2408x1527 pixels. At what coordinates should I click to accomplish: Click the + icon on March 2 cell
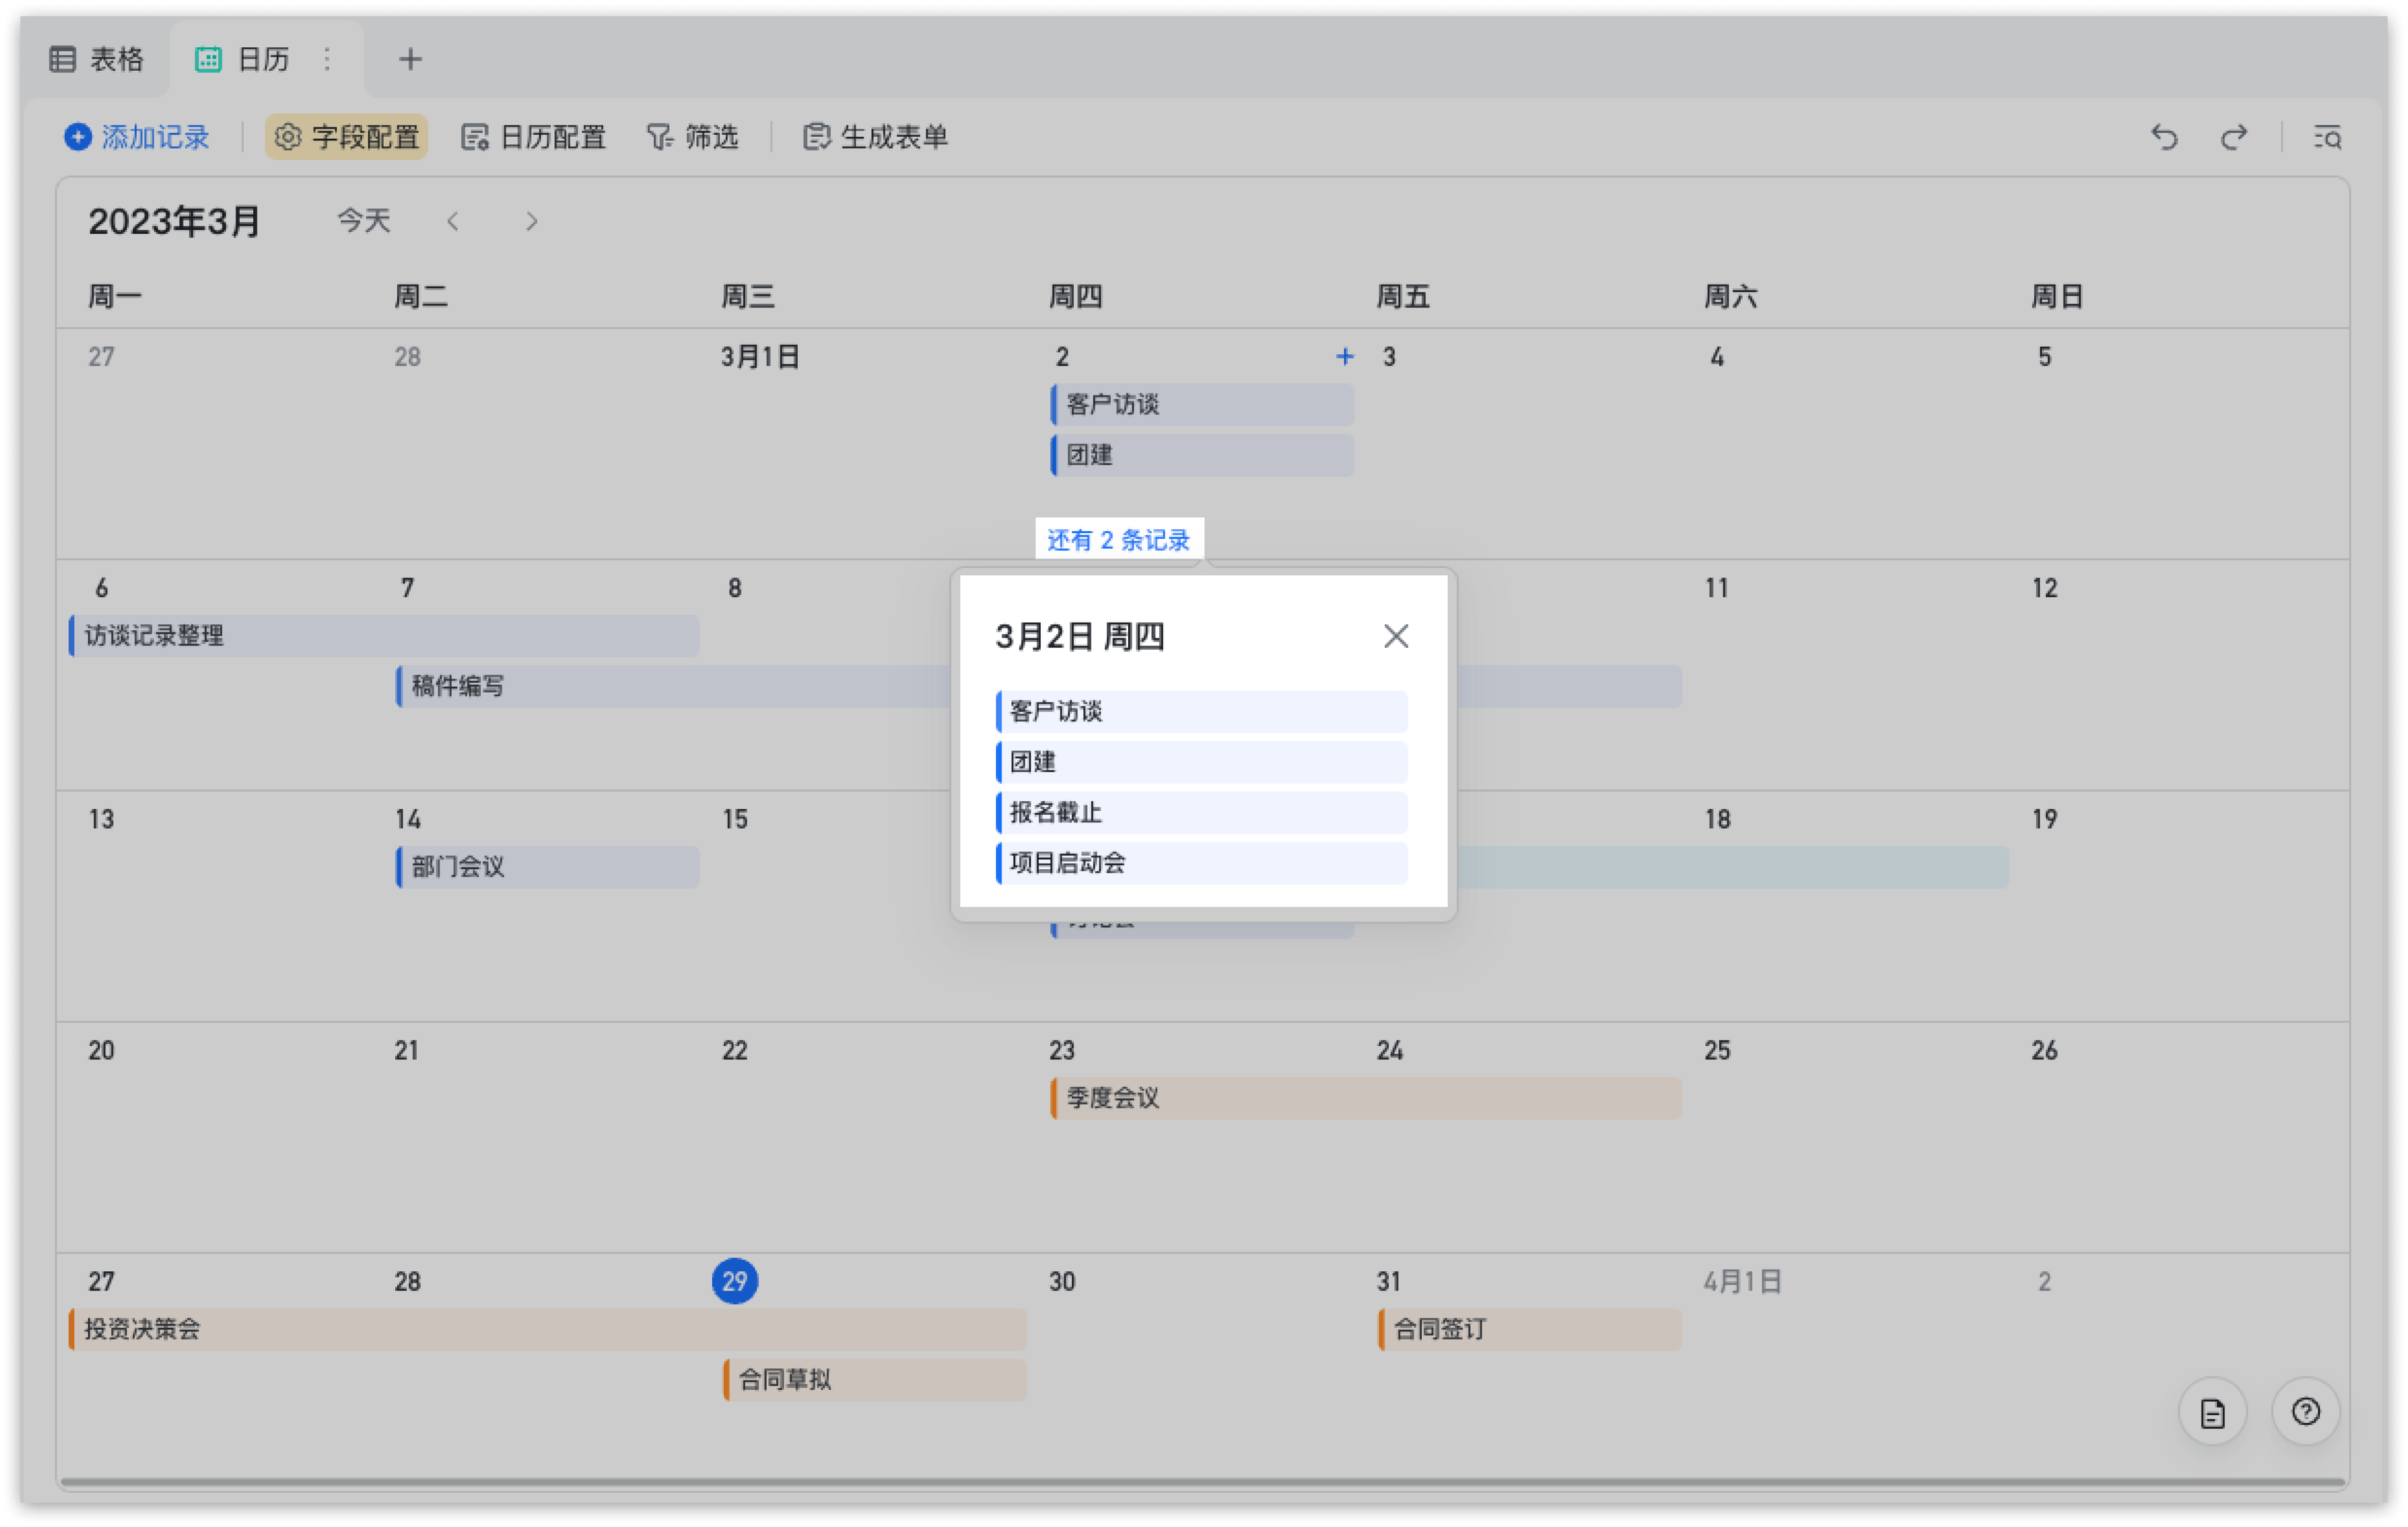click(1344, 356)
